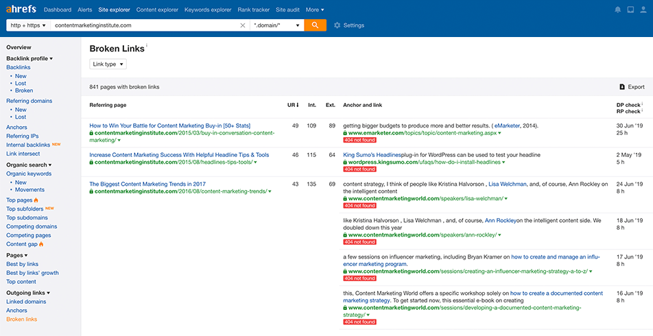Go to the Dashboard tab
This screenshot has width=653, height=336.
(x=58, y=10)
